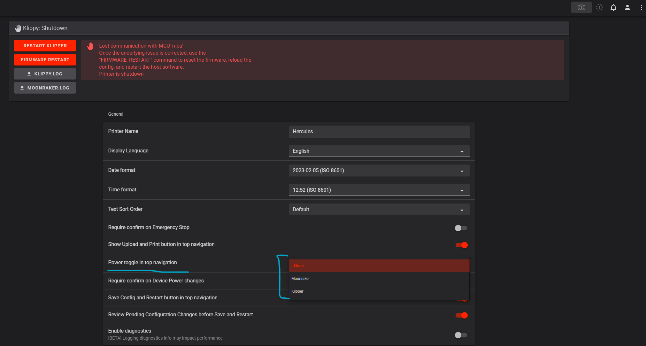Viewport: 646px width, 346px height.
Task: Download the klippy.log file
Action: pos(45,74)
